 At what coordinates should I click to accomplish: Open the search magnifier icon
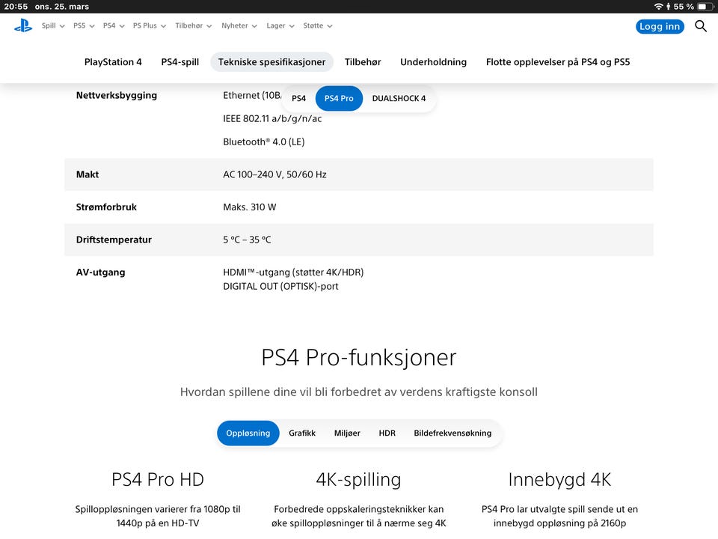[x=701, y=26]
